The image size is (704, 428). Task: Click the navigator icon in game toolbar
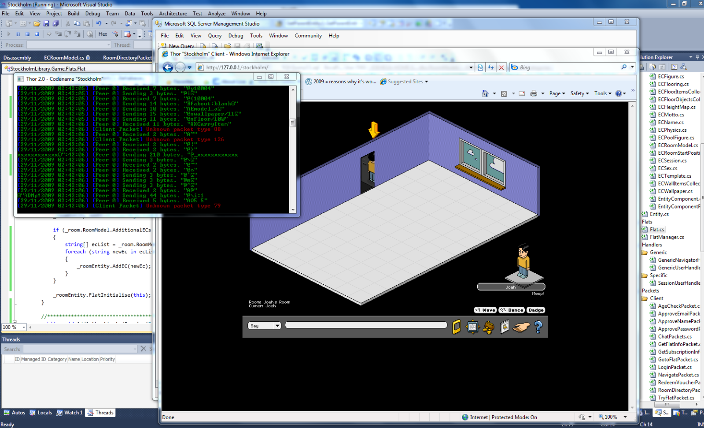coord(472,327)
